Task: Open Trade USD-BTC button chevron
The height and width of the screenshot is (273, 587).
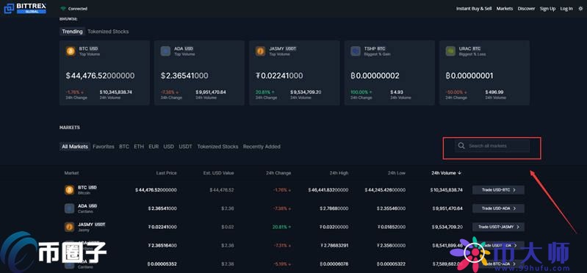Action: [x=514, y=190]
